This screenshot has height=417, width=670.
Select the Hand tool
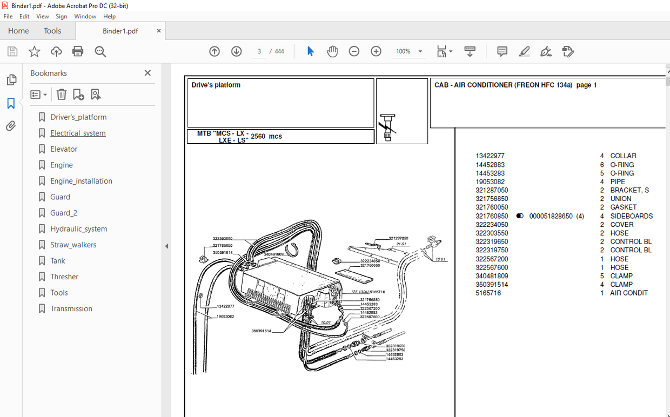coord(332,51)
